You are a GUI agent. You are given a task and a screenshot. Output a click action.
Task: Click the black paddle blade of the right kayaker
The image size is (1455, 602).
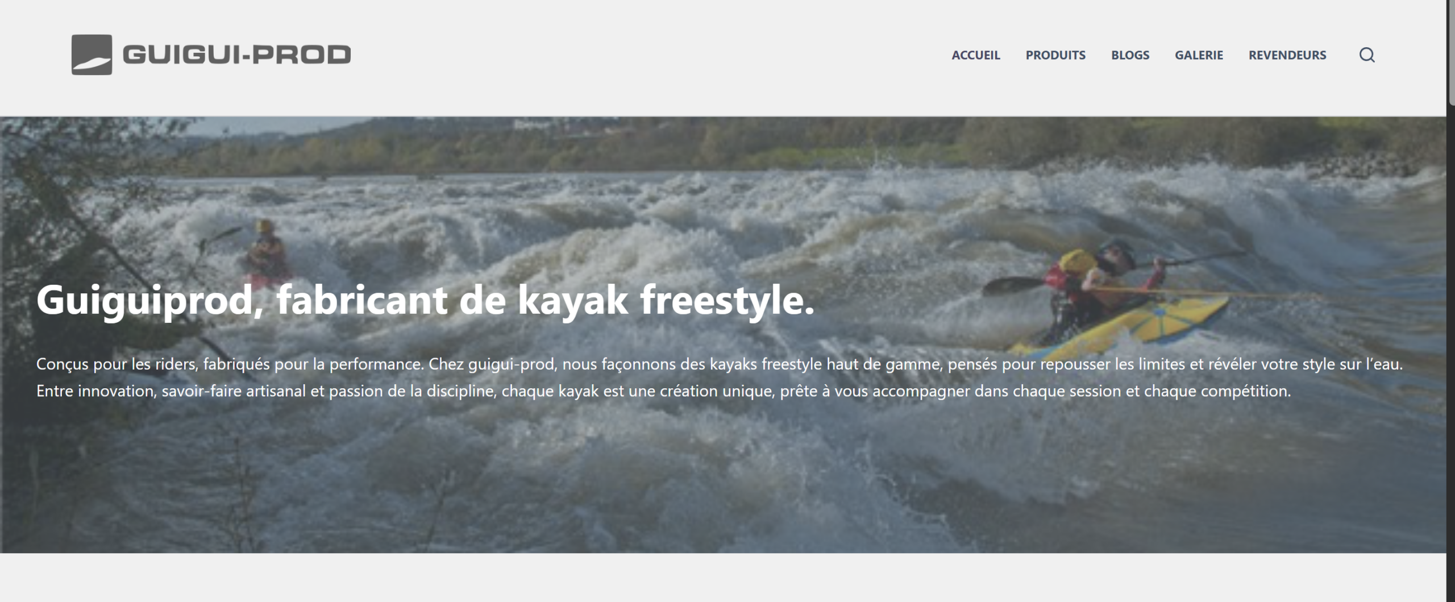pyautogui.click(x=1009, y=285)
